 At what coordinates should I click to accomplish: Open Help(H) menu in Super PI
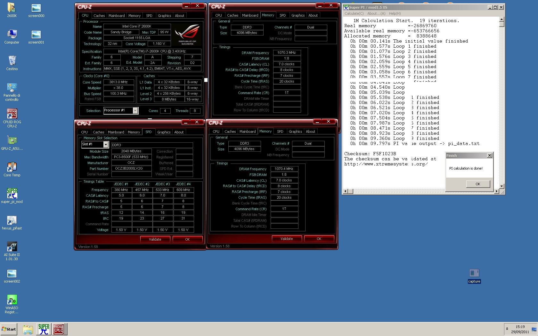395,13
